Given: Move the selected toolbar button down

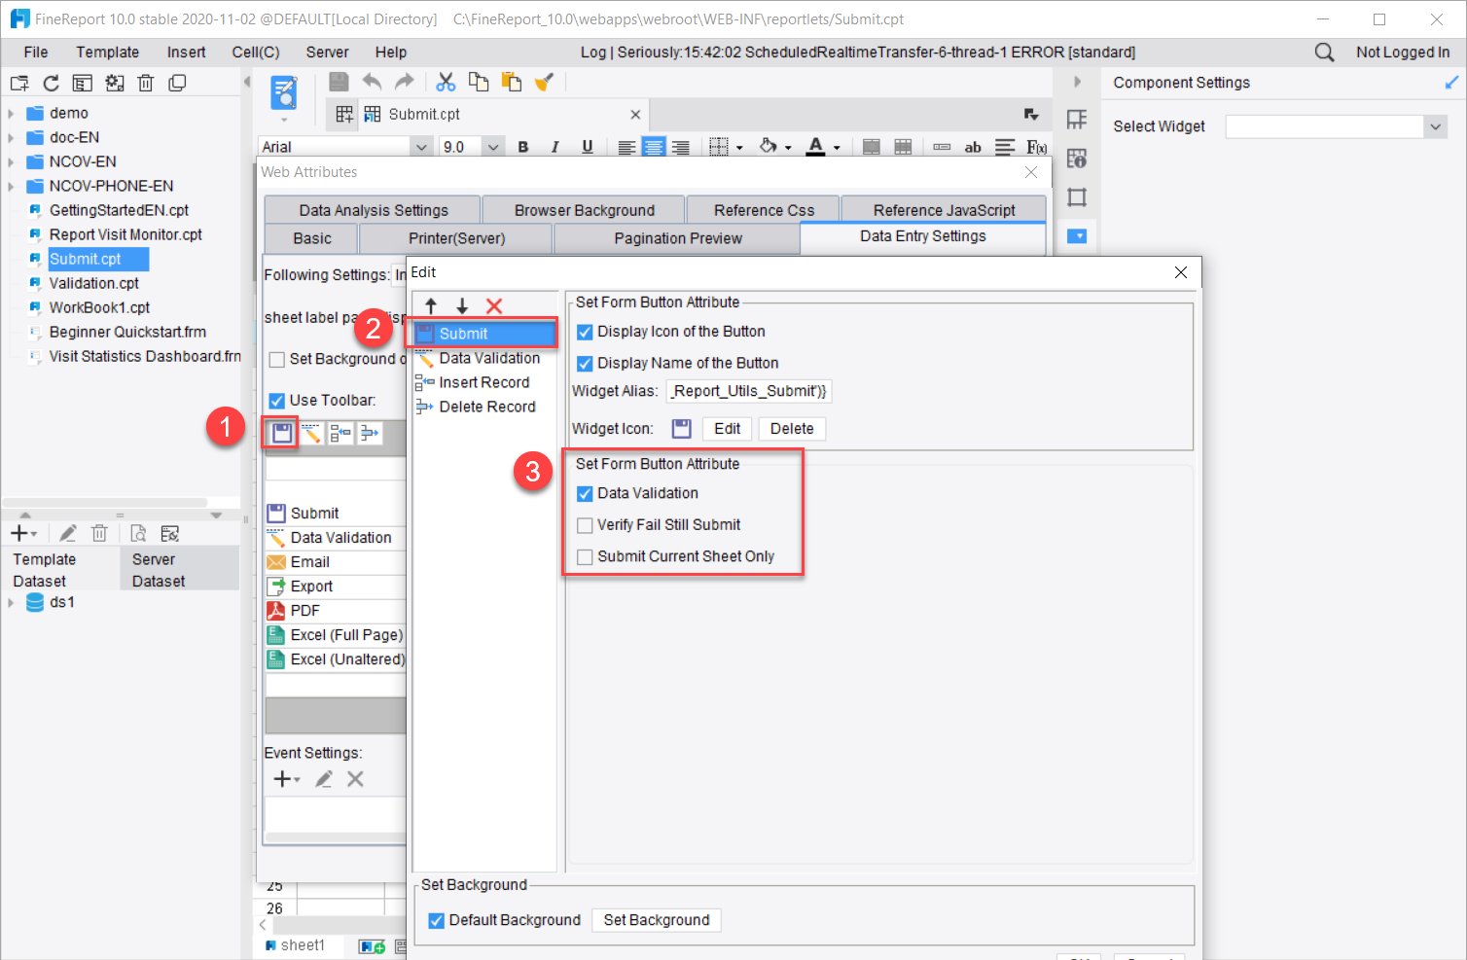Looking at the screenshot, I should pyautogui.click(x=462, y=305).
